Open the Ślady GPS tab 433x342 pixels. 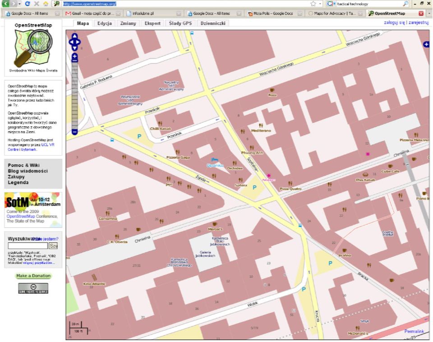click(180, 23)
